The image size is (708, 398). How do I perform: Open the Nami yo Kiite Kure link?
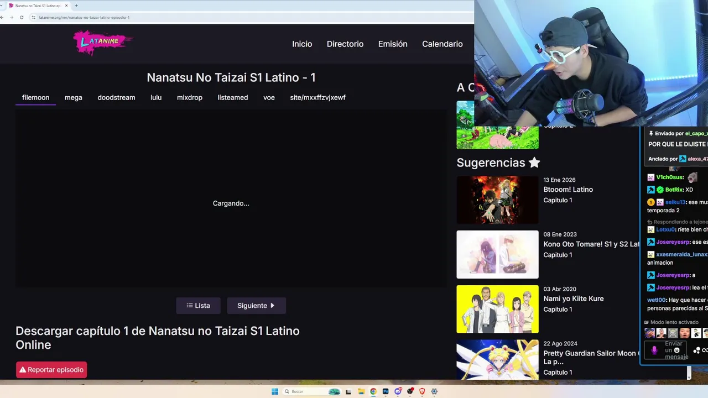point(574,298)
